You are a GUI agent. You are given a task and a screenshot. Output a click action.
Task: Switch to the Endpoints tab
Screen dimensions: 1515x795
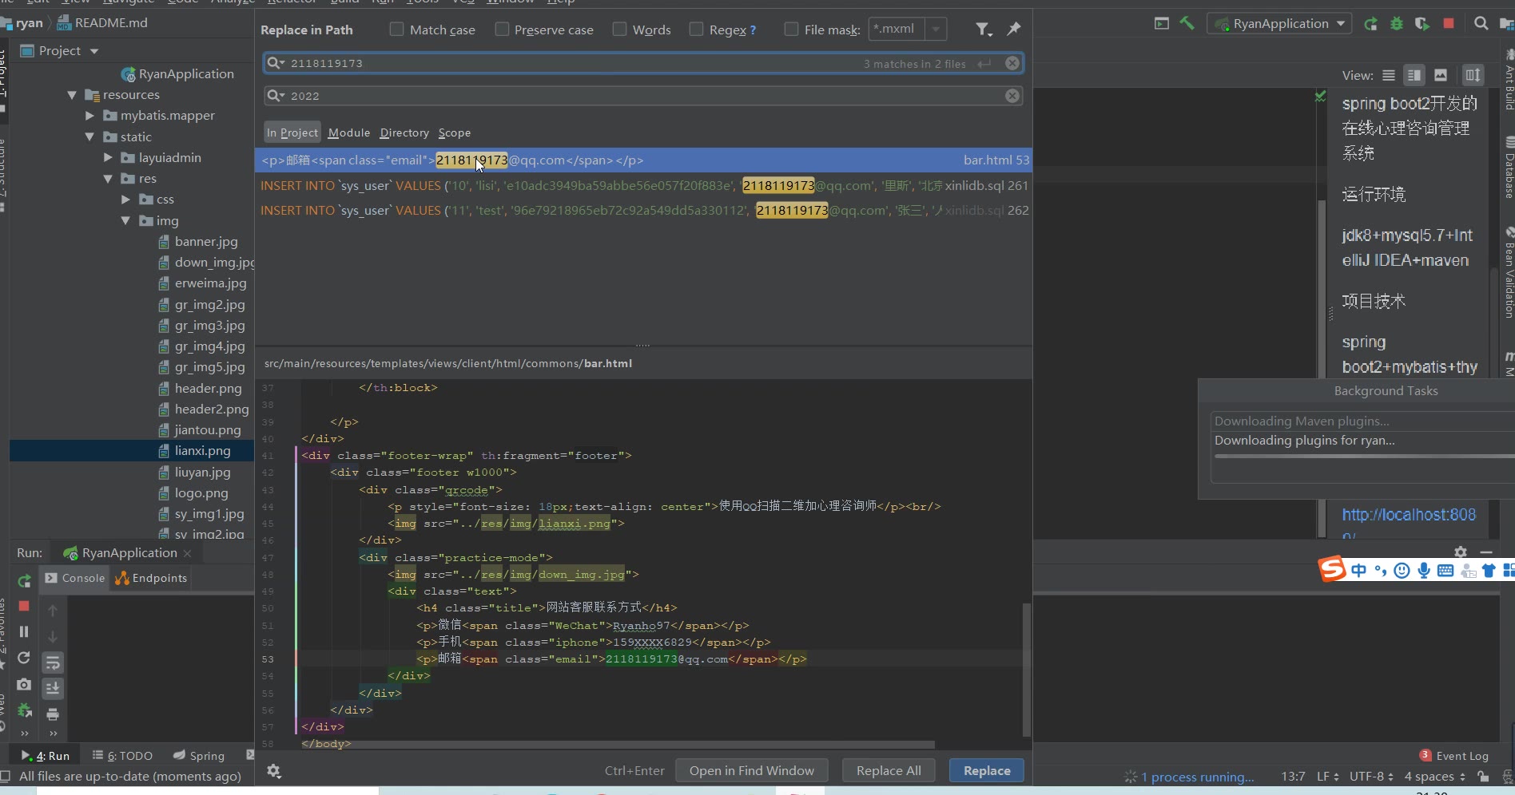point(151,578)
